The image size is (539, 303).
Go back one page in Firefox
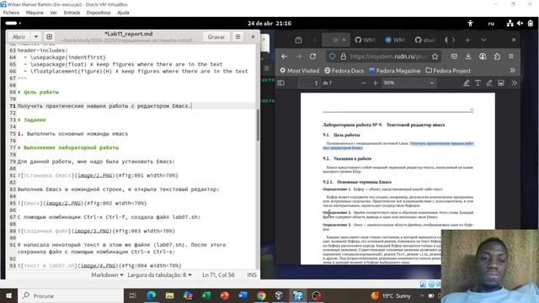tap(284, 56)
